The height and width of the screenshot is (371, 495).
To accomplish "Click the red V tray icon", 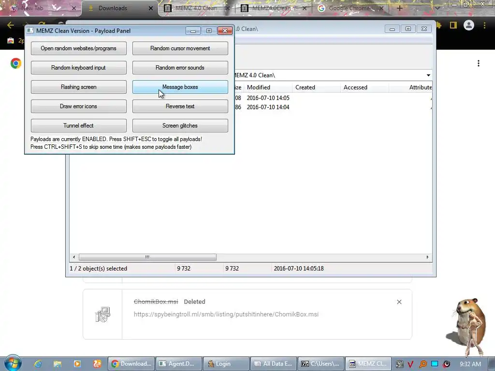I will point(410,364).
